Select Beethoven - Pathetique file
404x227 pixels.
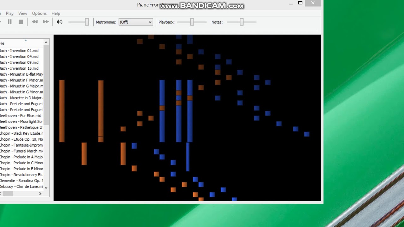click(x=21, y=127)
